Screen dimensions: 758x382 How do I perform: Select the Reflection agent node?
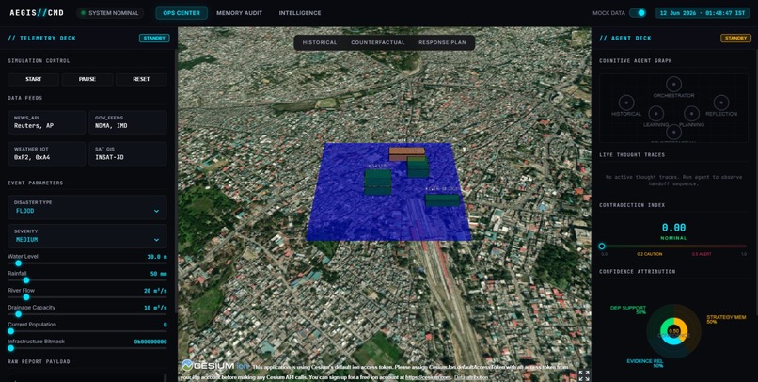pyautogui.click(x=721, y=103)
